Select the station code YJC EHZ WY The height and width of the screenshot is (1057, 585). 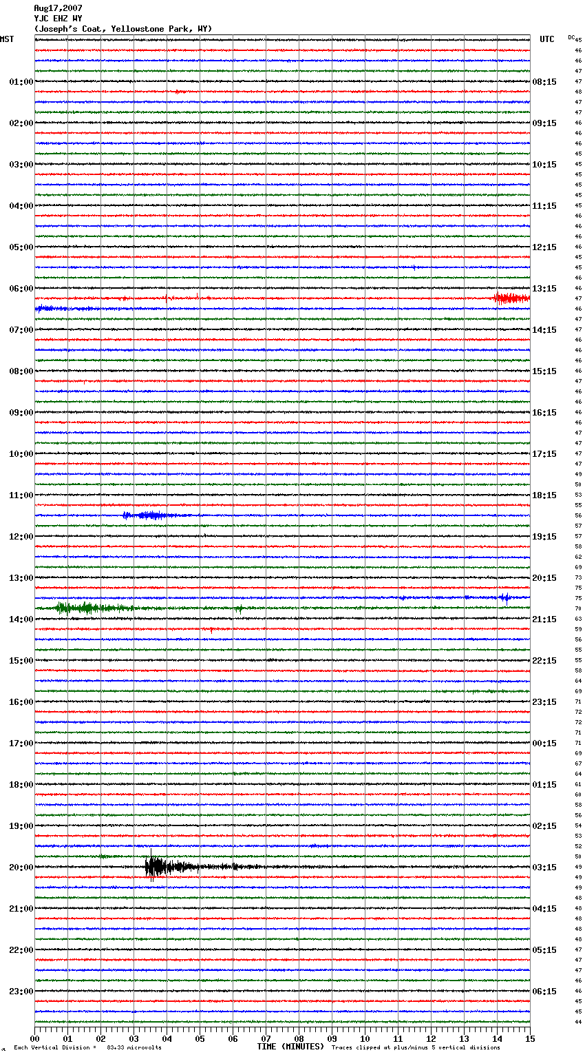tap(58, 19)
